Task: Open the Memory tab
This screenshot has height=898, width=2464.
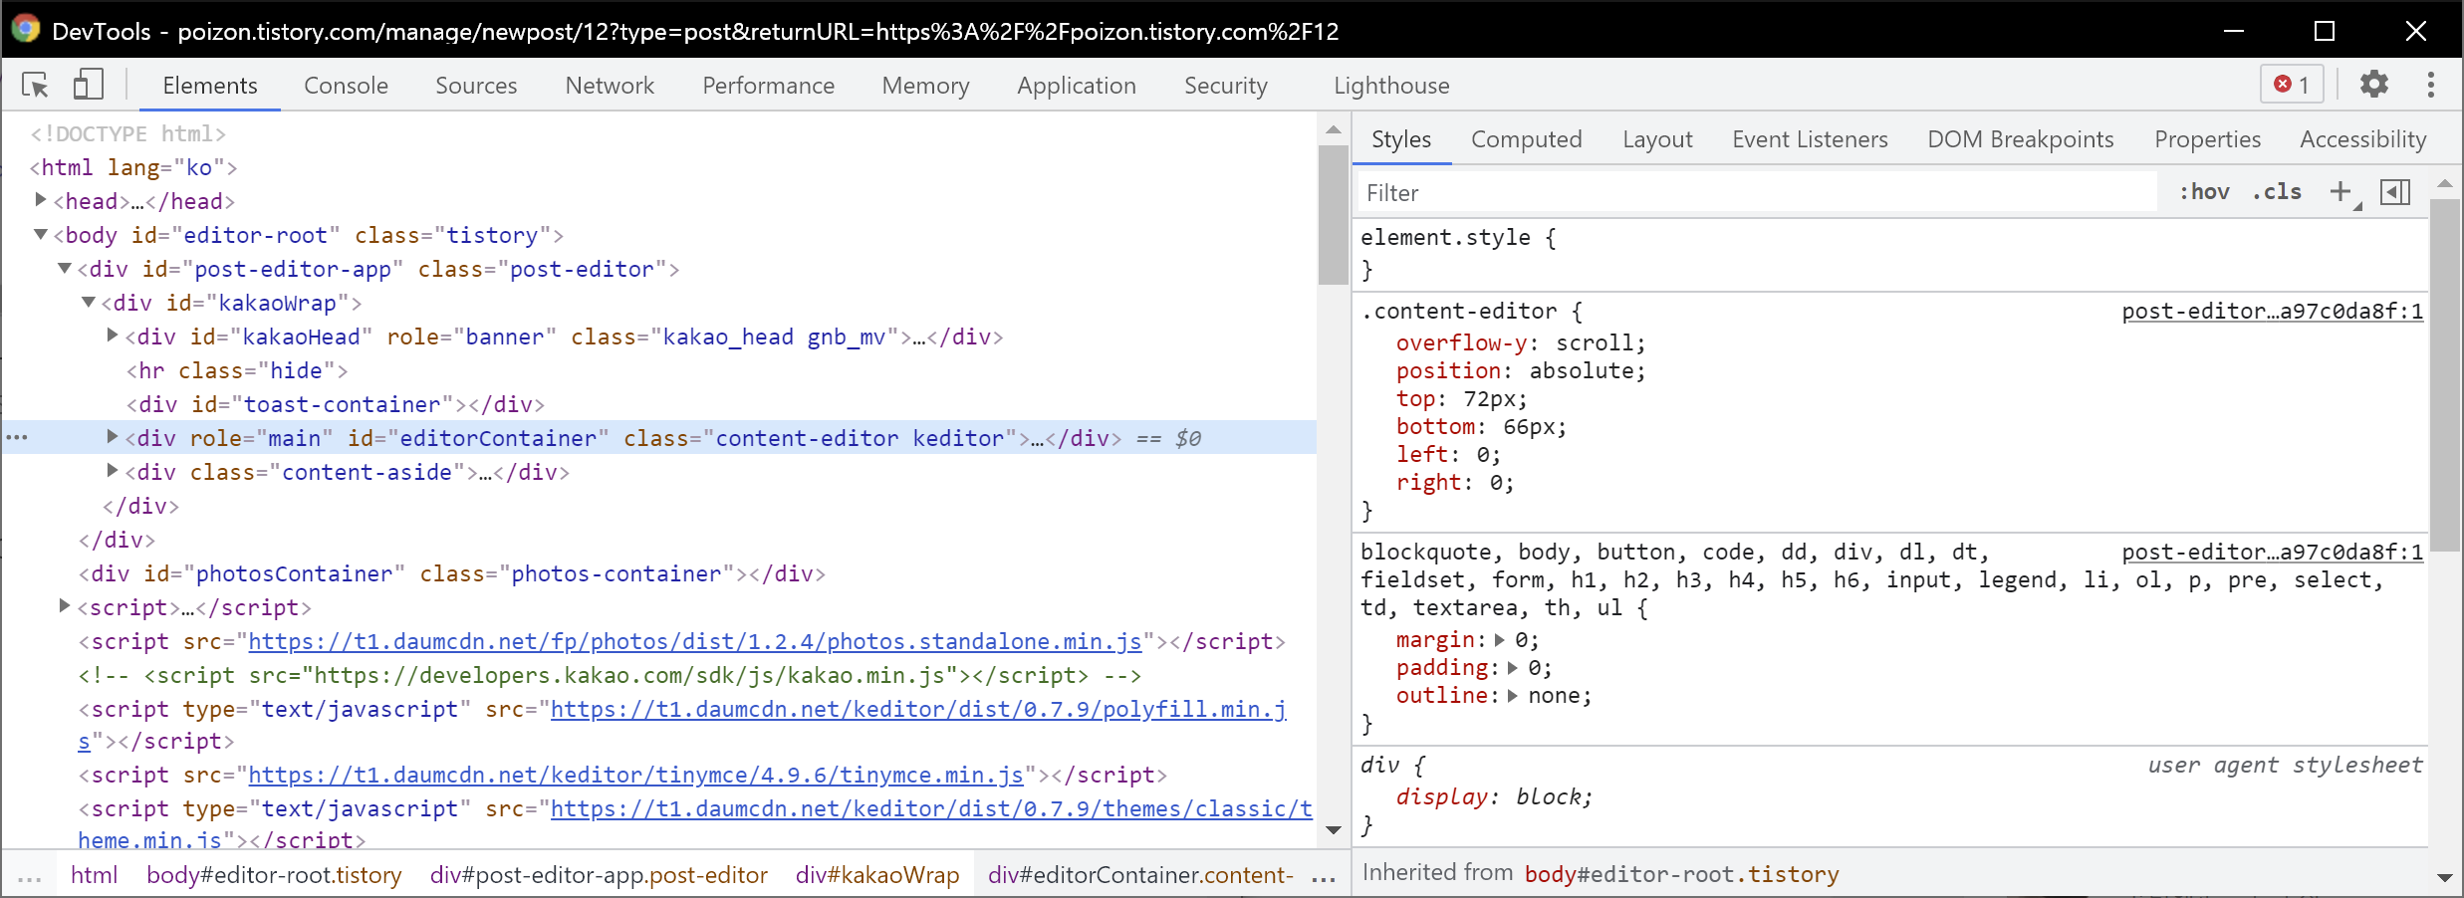Action: 925,86
